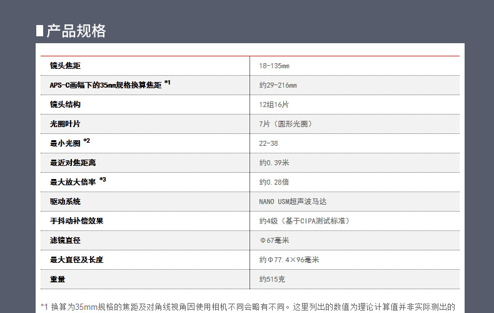The image size is (494, 313).
Task: Select the APS-C画幅下的35mm规格换算焦距 label
Action: pos(106,85)
